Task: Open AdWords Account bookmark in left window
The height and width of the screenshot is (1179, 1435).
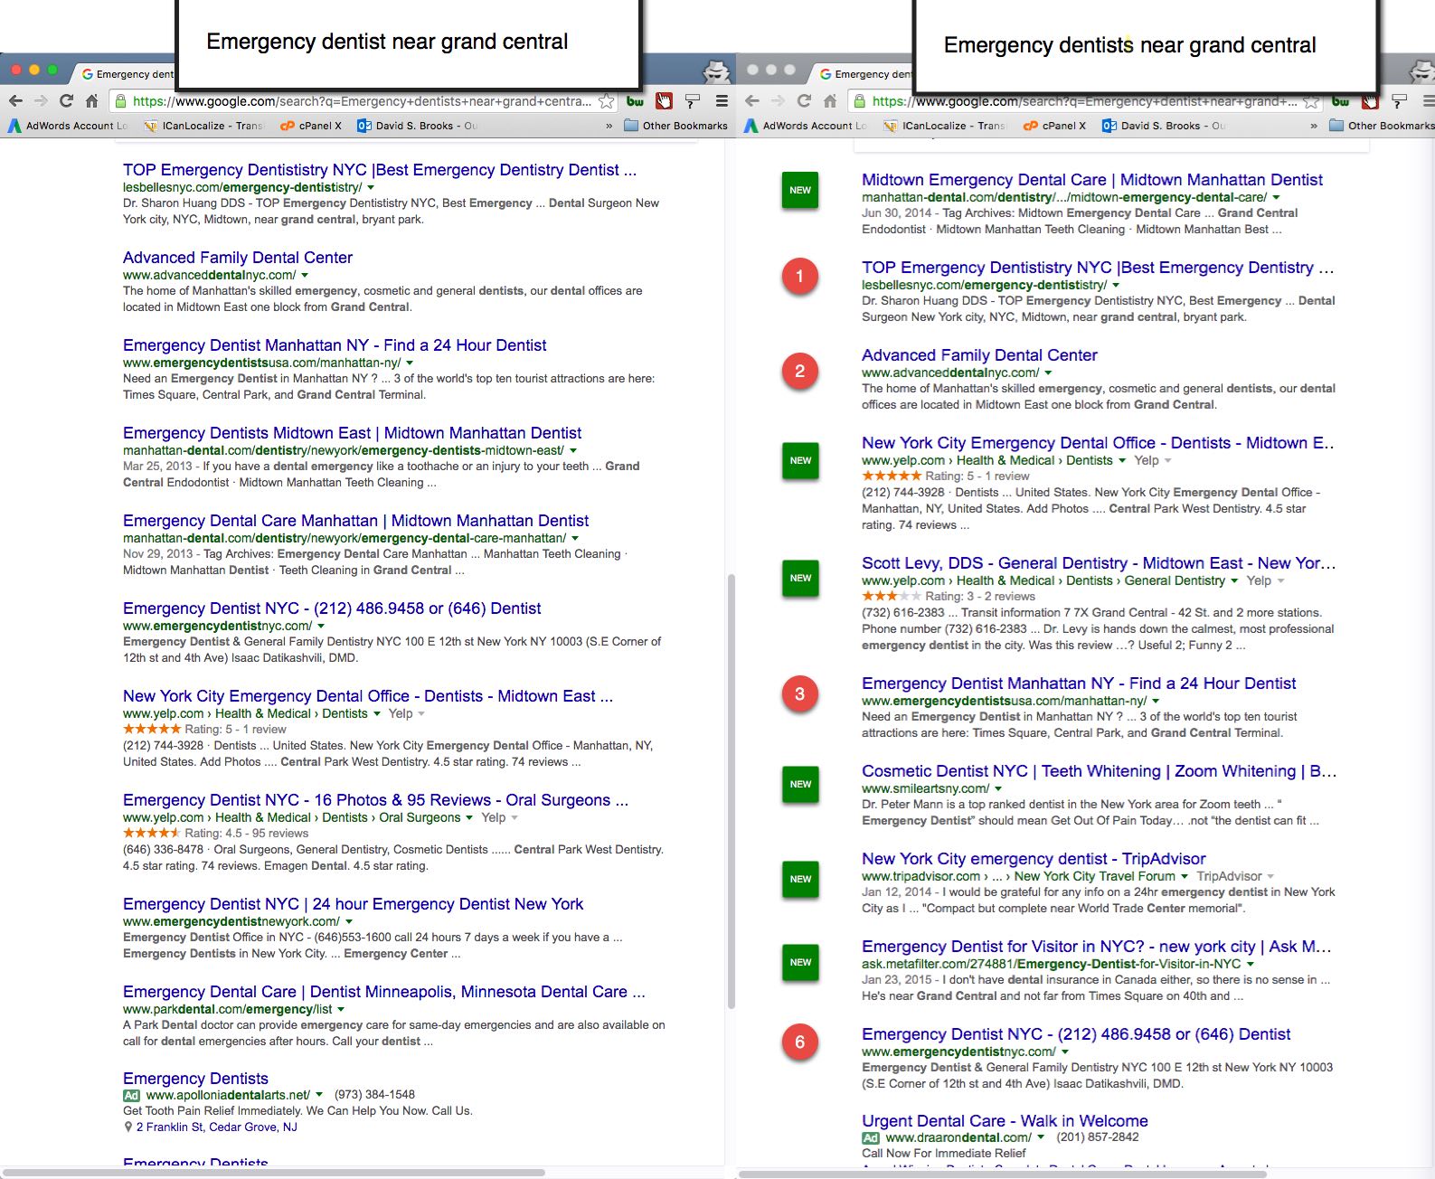Action: coord(68,126)
